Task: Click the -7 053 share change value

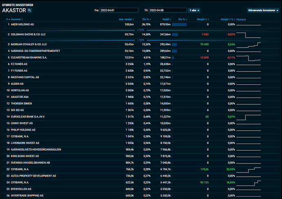Action: pyautogui.click(x=205, y=34)
